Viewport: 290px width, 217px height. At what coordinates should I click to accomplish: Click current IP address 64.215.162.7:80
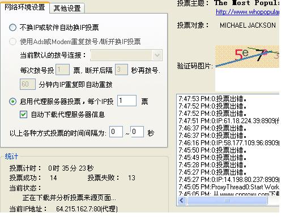click(x=87, y=209)
